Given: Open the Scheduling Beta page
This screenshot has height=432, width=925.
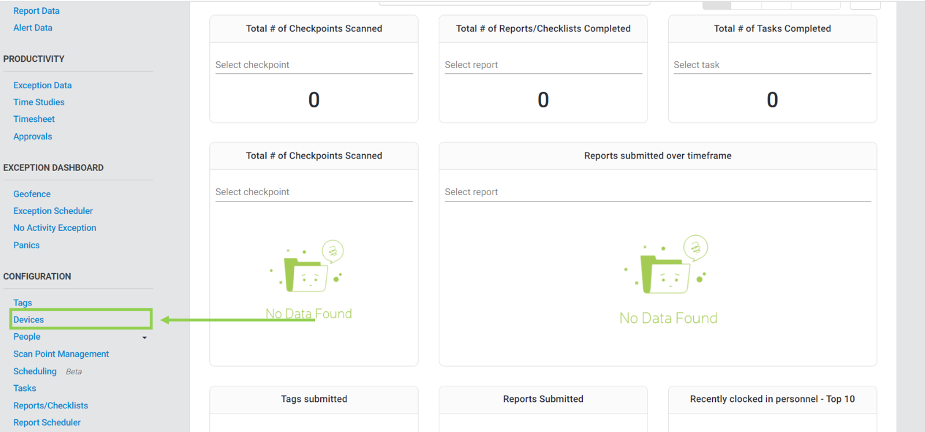Looking at the screenshot, I should (35, 371).
